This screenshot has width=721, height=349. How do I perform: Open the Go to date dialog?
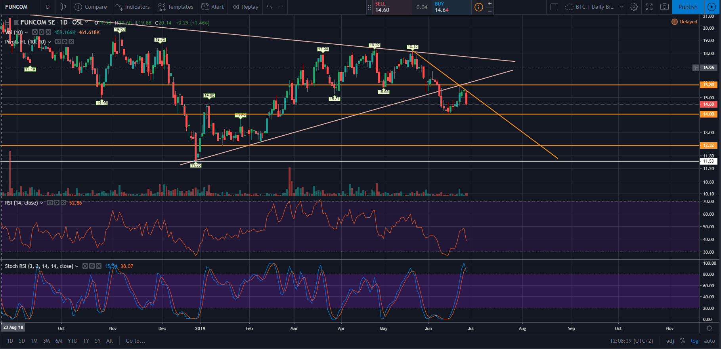click(x=136, y=341)
